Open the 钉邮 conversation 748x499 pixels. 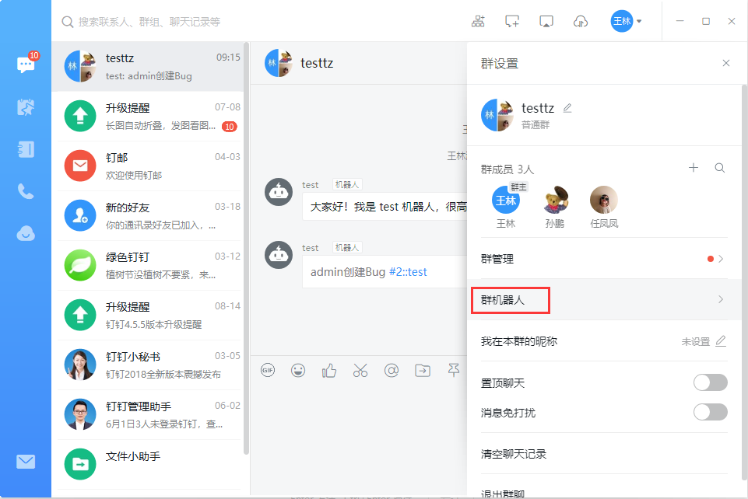coord(149,166)
